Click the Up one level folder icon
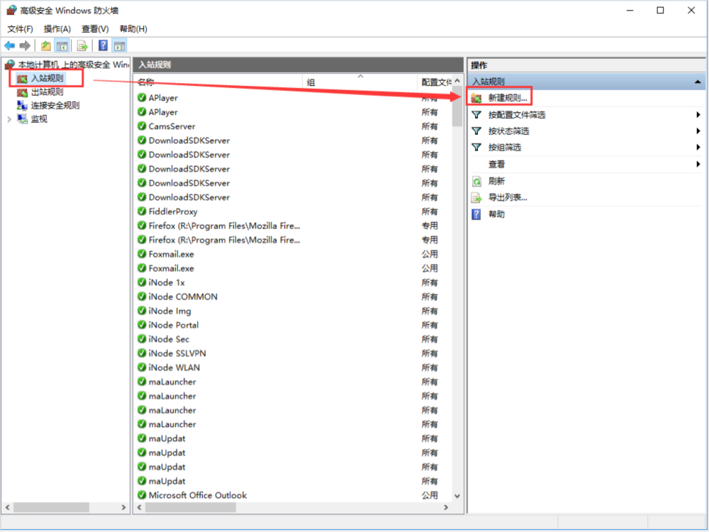 pos(45,45)
